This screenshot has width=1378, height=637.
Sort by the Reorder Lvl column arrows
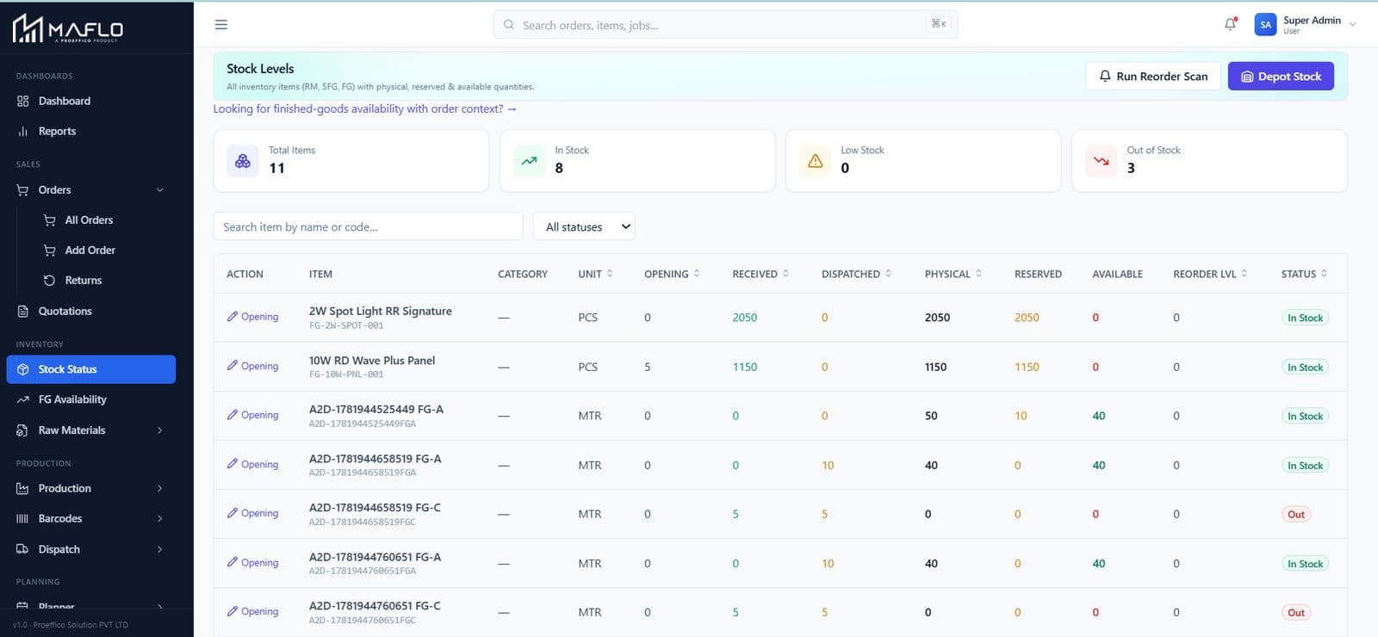1245,274
